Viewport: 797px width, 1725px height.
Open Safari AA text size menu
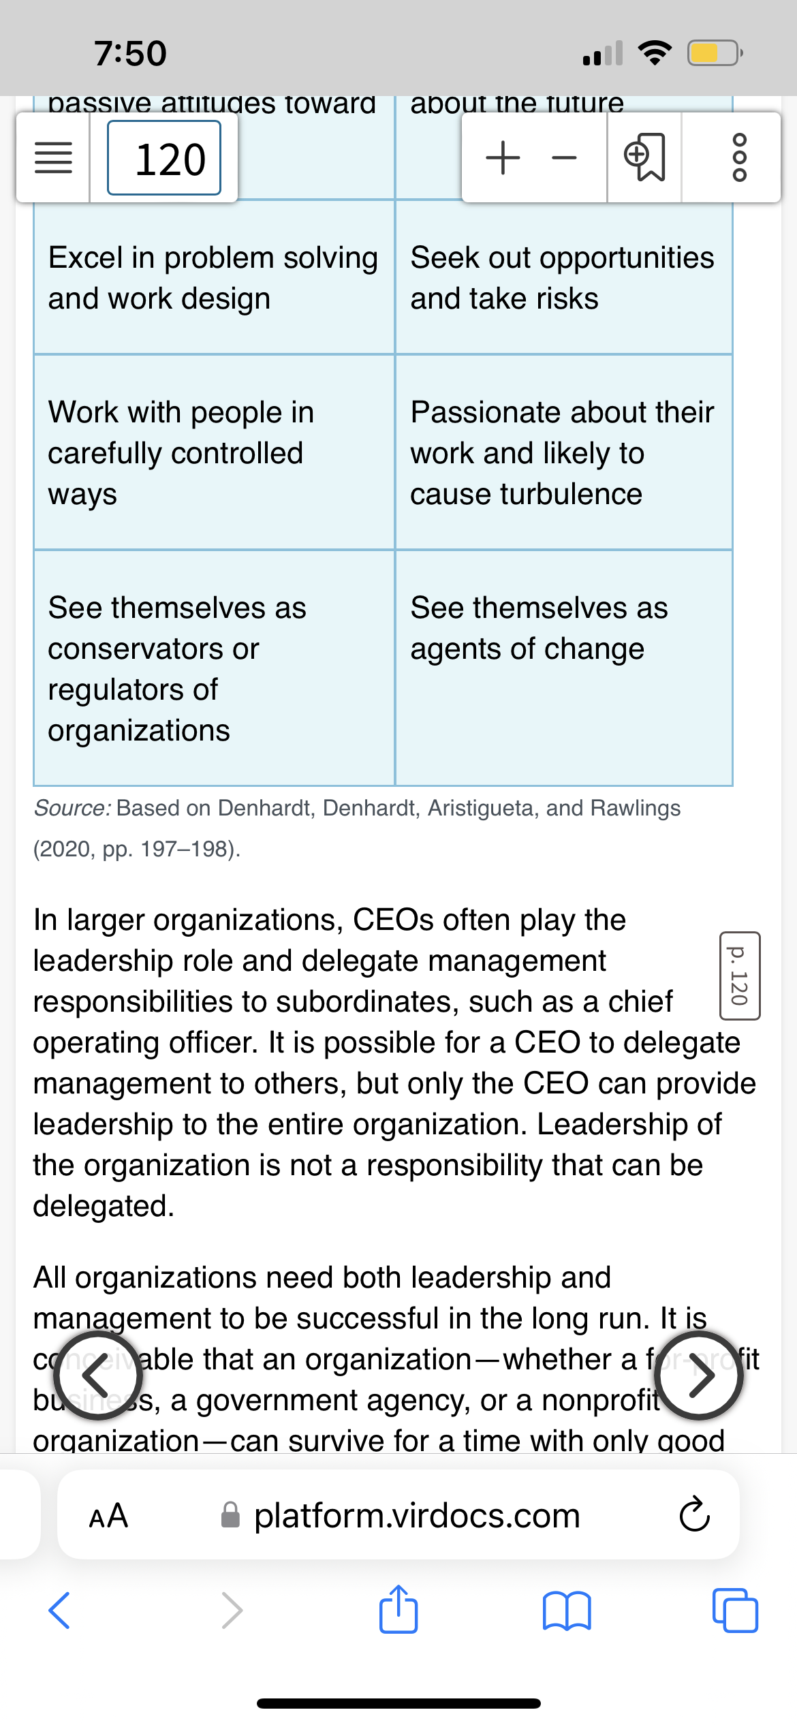click(x=108, y=1515)
